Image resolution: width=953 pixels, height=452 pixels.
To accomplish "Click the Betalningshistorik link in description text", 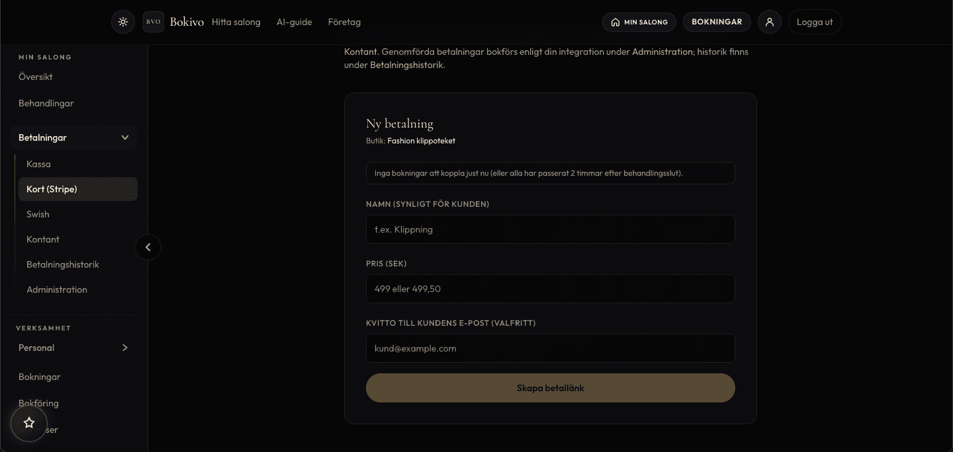I will point(406,65).
